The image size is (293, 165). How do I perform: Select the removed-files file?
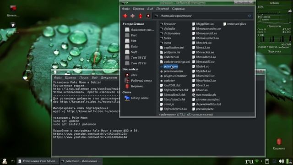(235, 24)
